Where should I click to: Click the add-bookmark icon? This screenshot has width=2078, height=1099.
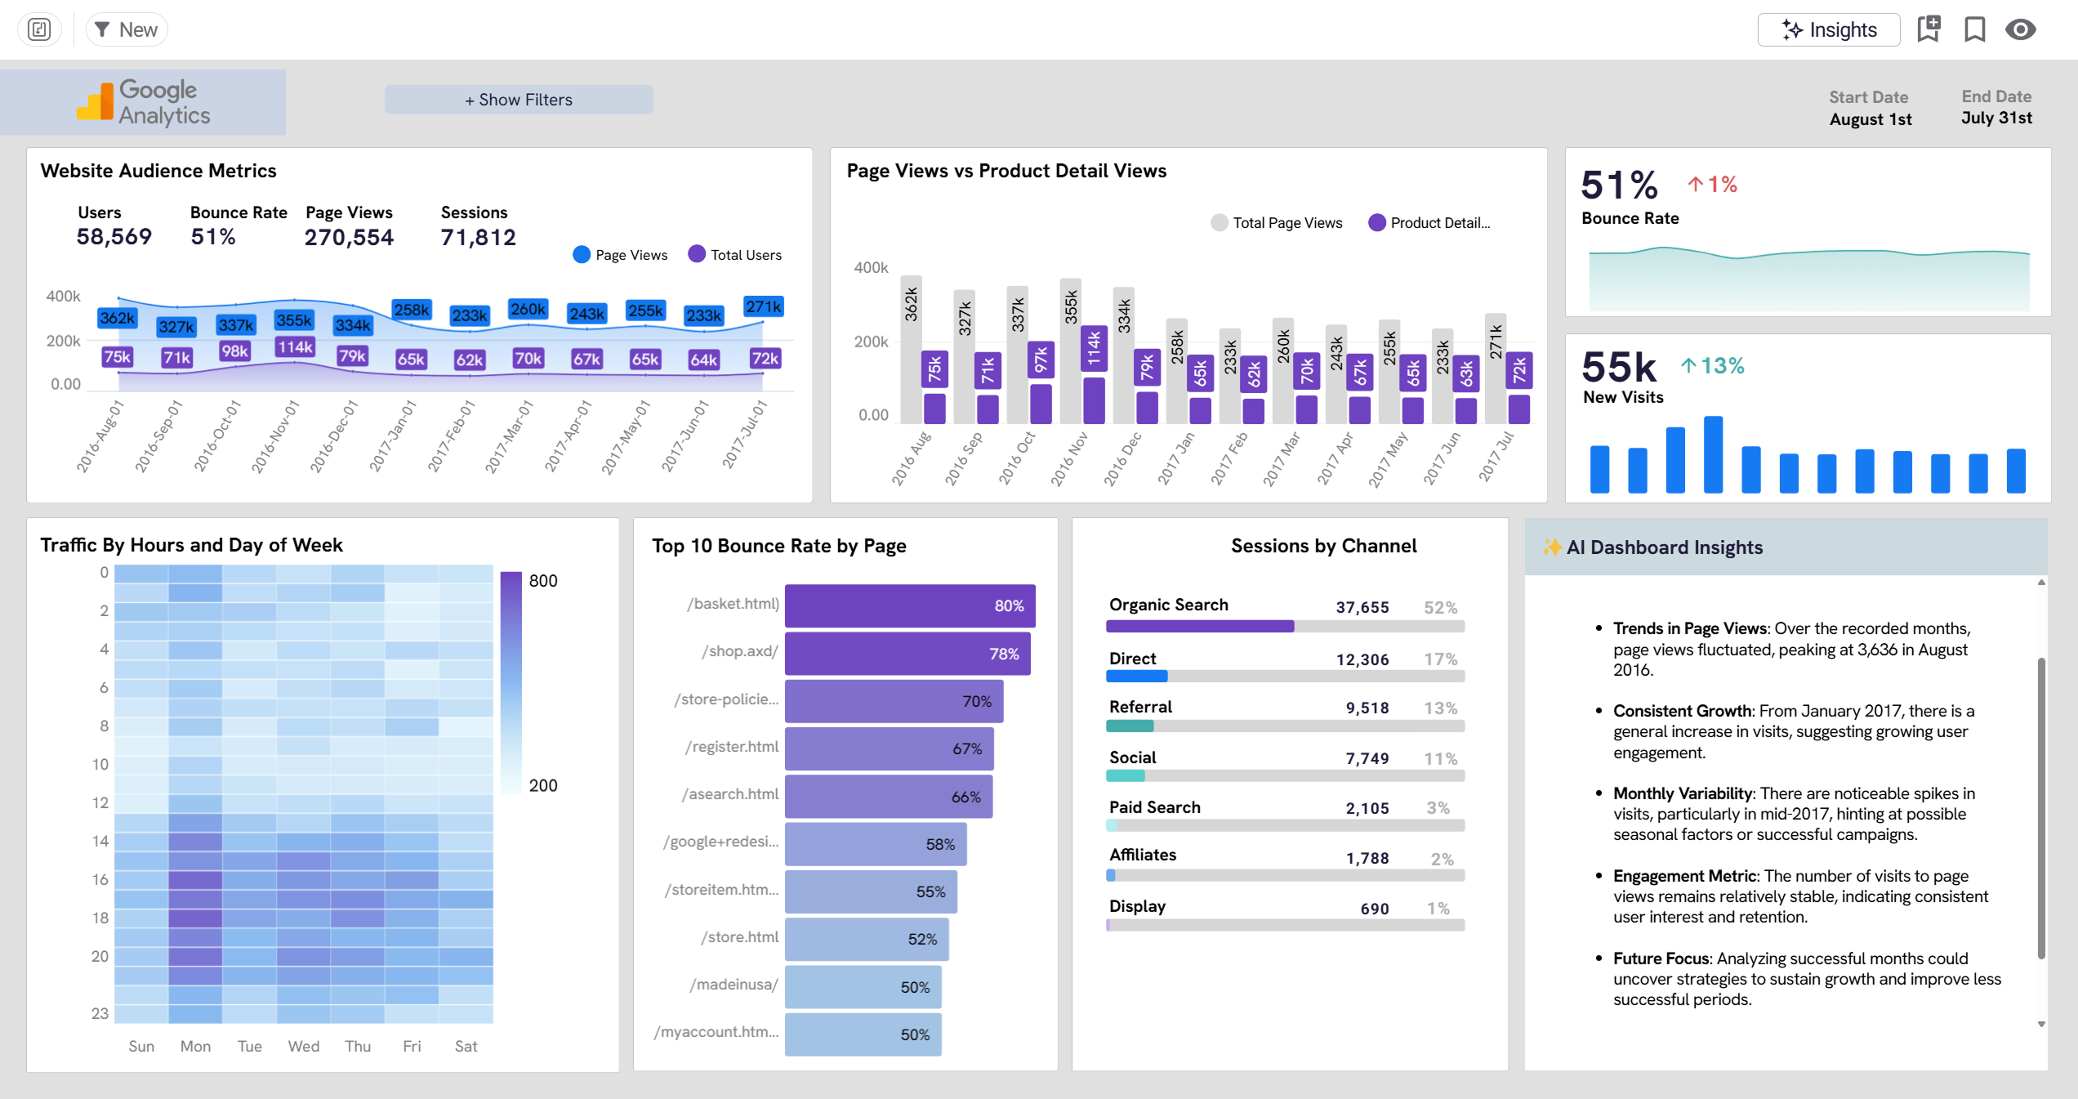1929,29
